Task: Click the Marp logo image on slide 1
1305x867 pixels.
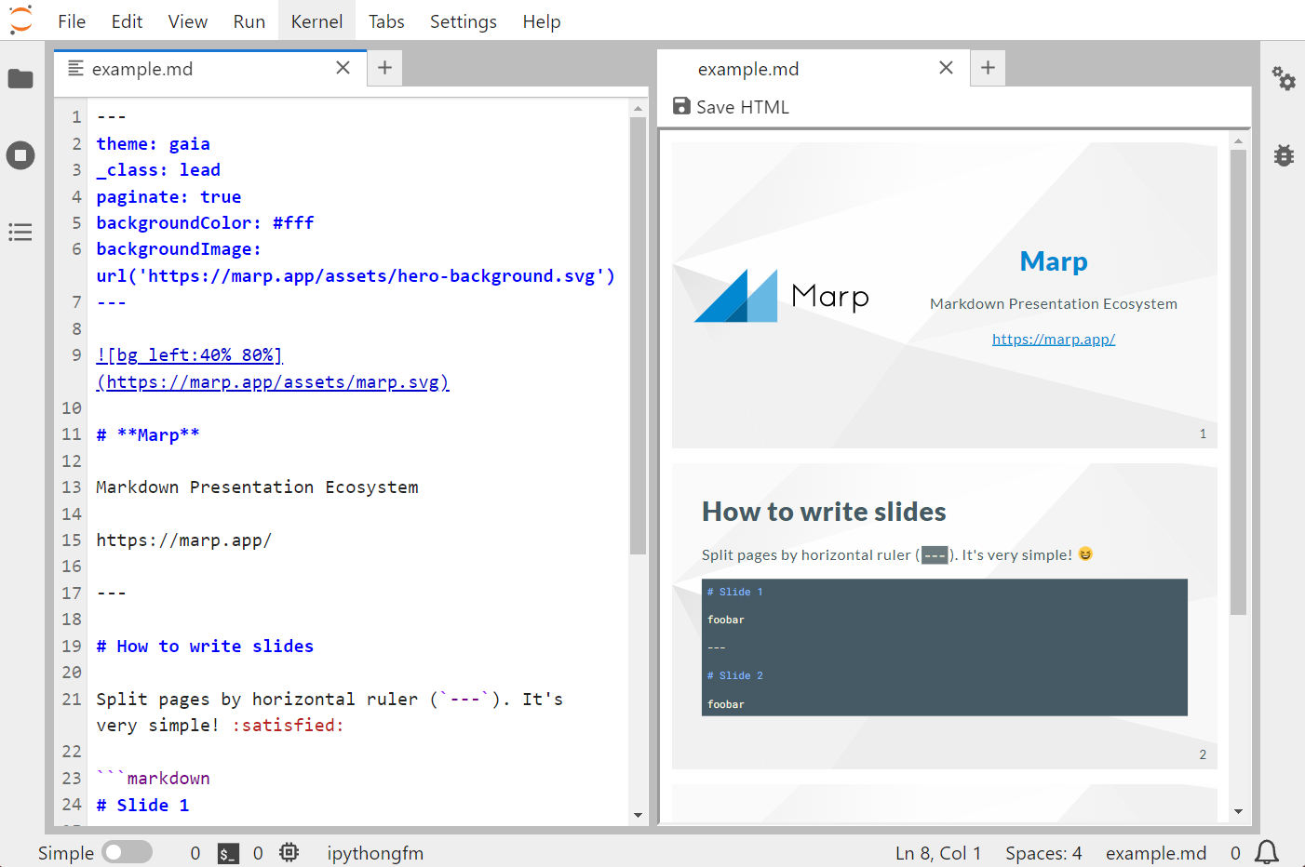Action: pos(782,296)
